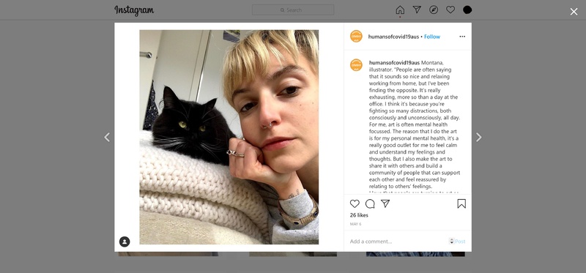Click the Add a comment field
The width and height of the screenshot is (586, 273).
(398, 242)
